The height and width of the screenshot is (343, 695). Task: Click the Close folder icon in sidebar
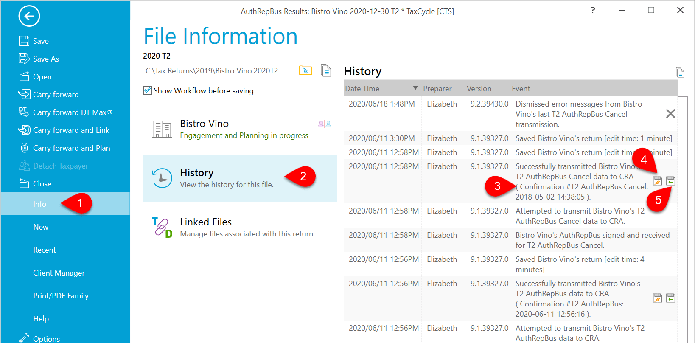(24, 183)
